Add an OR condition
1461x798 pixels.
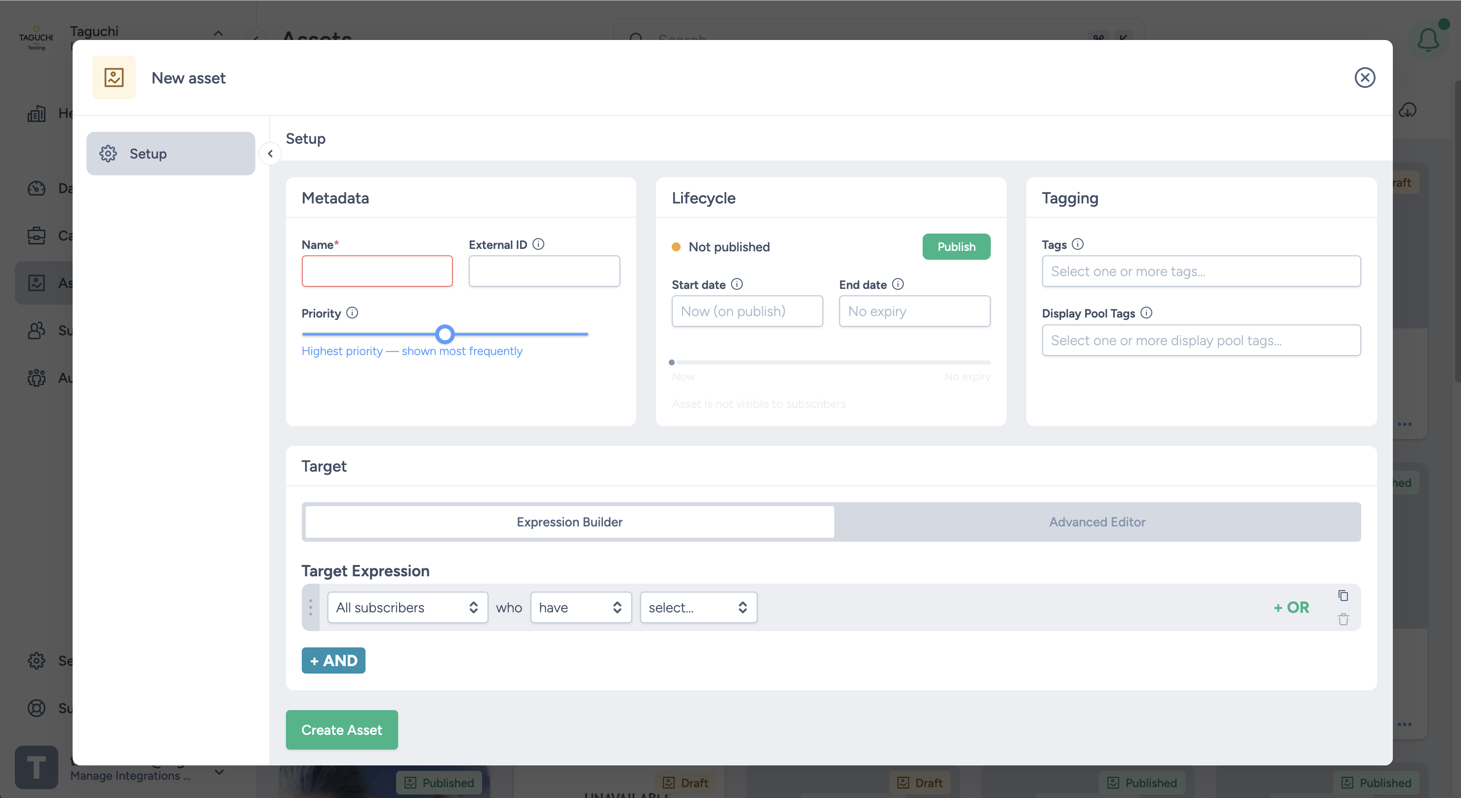(x=1292, y=607)
